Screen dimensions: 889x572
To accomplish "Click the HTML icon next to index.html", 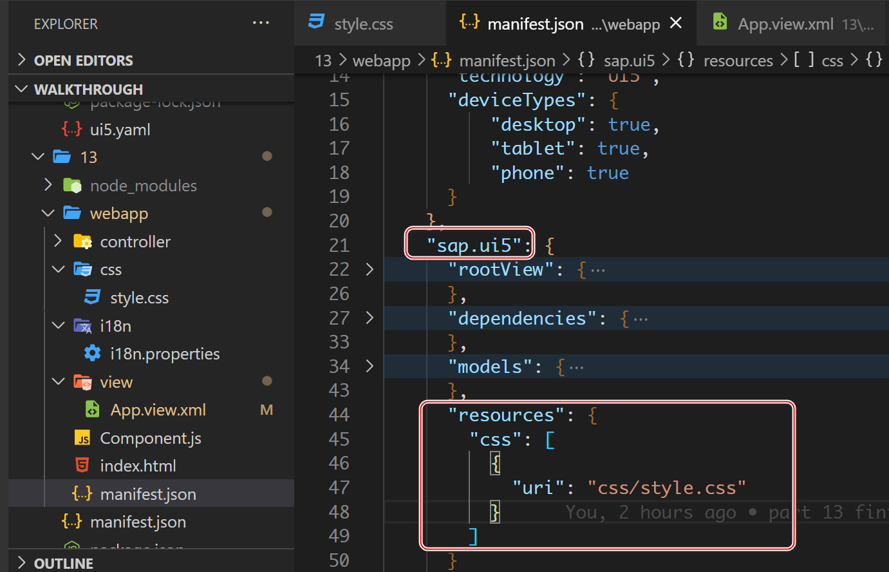I will point(82,465).
